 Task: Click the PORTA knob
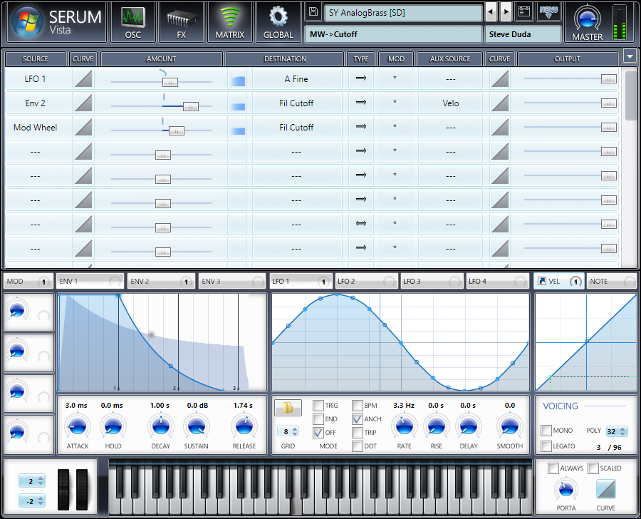[566, 489]
